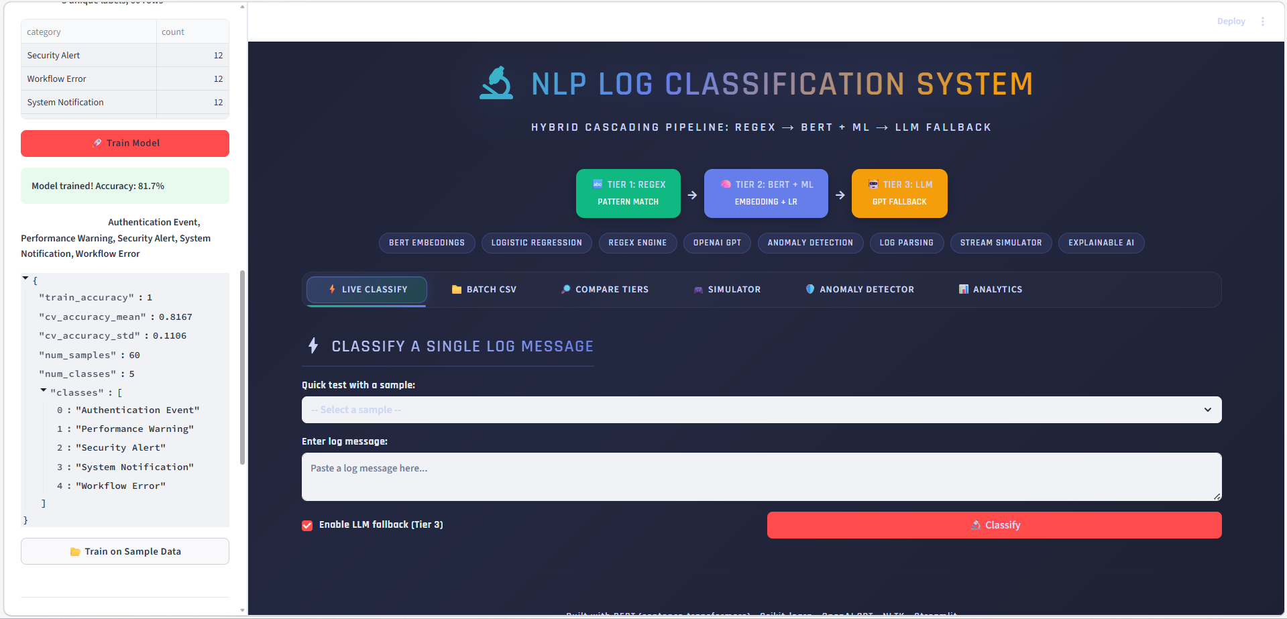Click the Regex Engine tag

638,243
